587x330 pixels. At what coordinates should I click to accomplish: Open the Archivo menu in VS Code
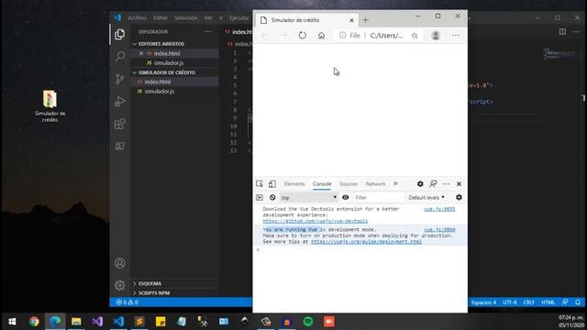pos(138,17)
